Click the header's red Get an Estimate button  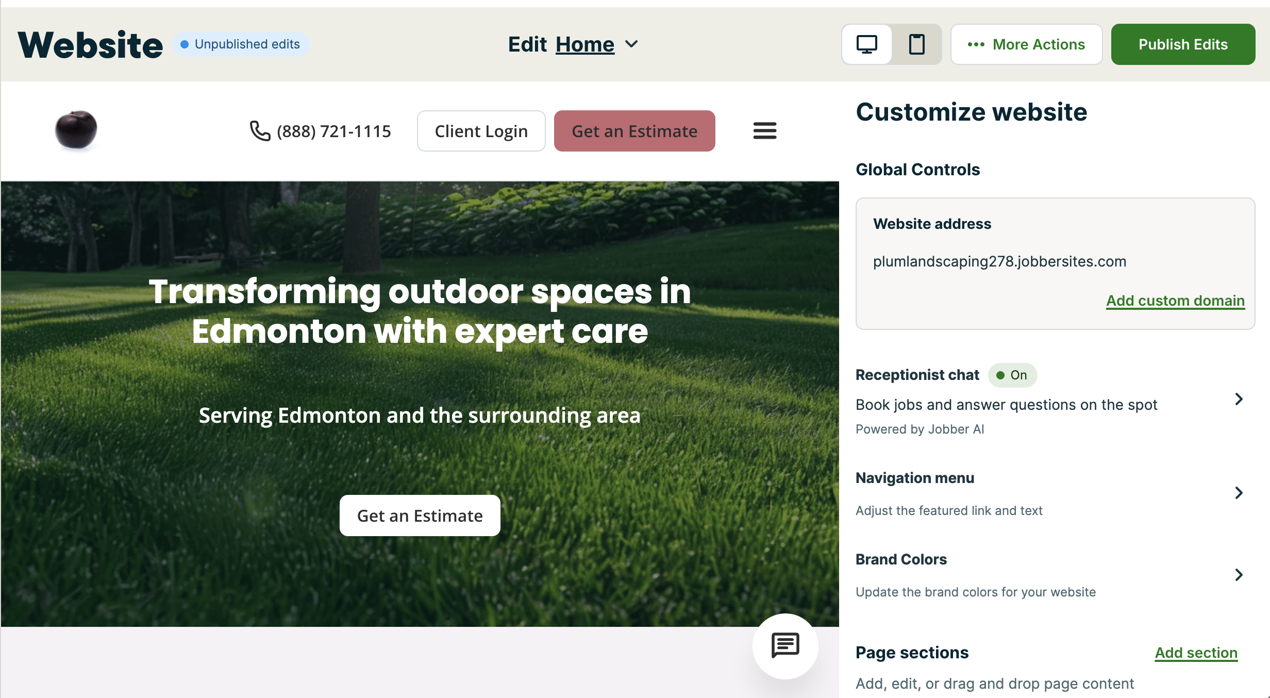(x=634, y=131)
